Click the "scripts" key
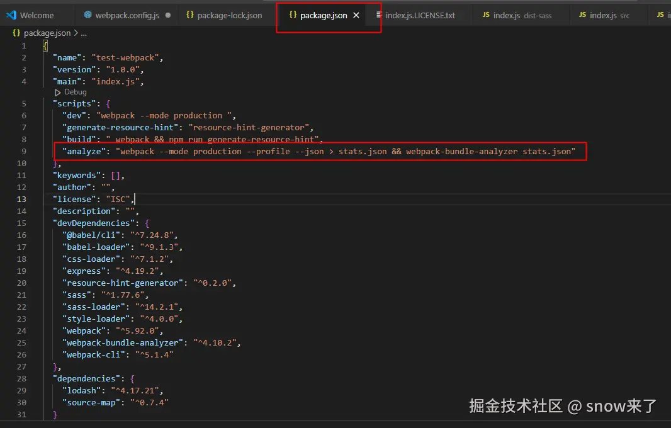Viewport: 671px width, 428px height. [74, 104]
